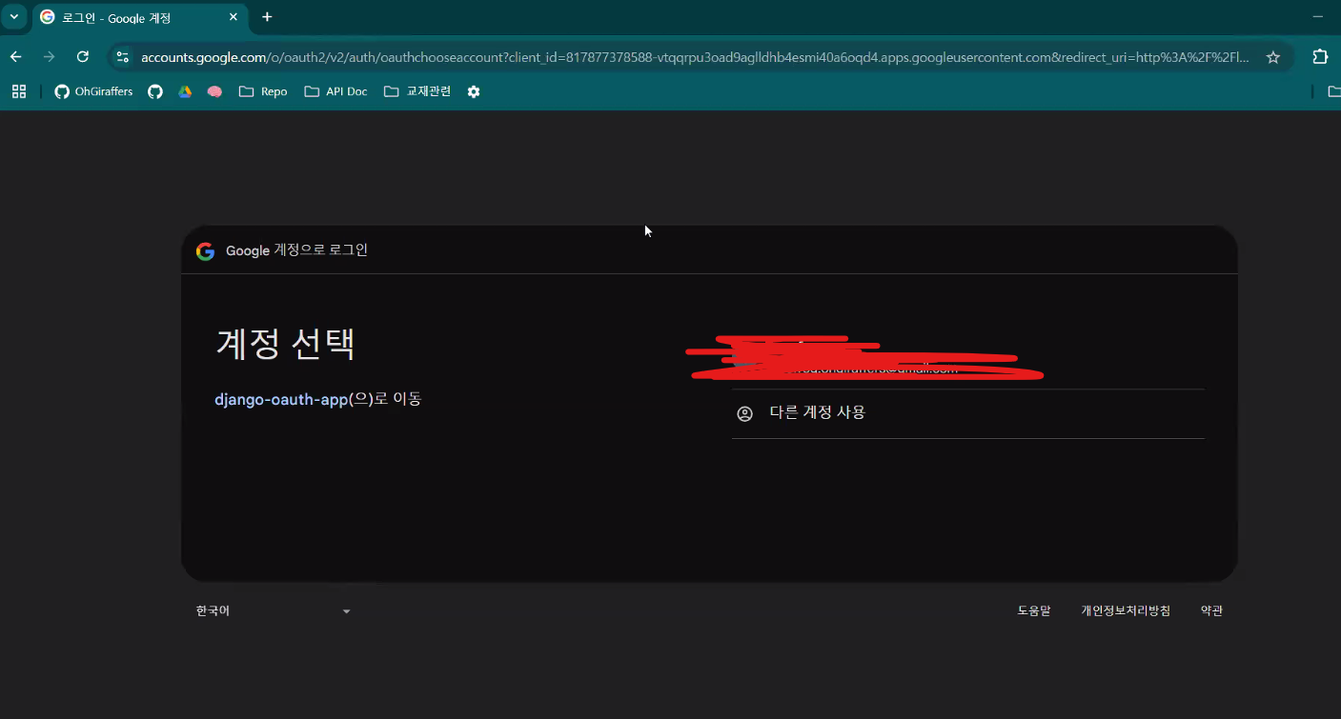Click the person icon beside 다른 계정 사용
Screen dimensions: 1341x719
point(745,413)
